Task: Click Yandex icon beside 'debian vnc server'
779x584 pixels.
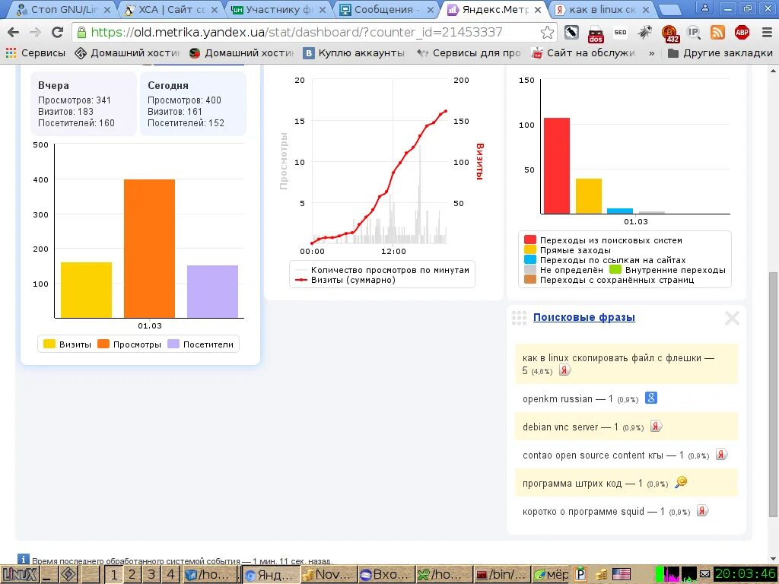Action: tap(656, 426)
